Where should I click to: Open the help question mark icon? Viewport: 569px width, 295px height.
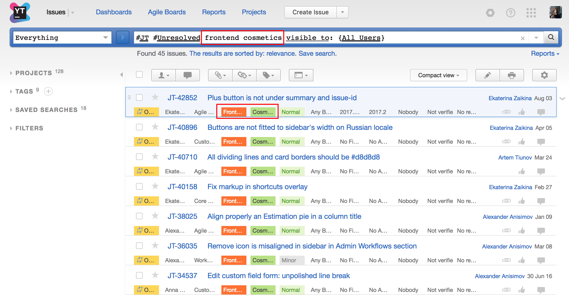(x=510, y=13)
